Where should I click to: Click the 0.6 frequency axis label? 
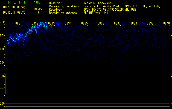(2, 104)
